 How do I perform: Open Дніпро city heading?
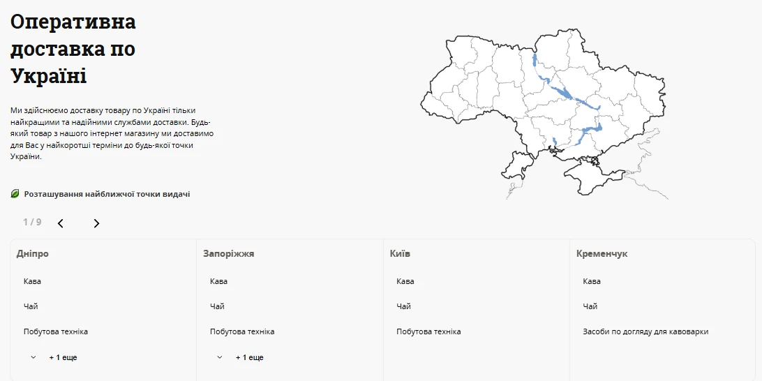[33, 254]
